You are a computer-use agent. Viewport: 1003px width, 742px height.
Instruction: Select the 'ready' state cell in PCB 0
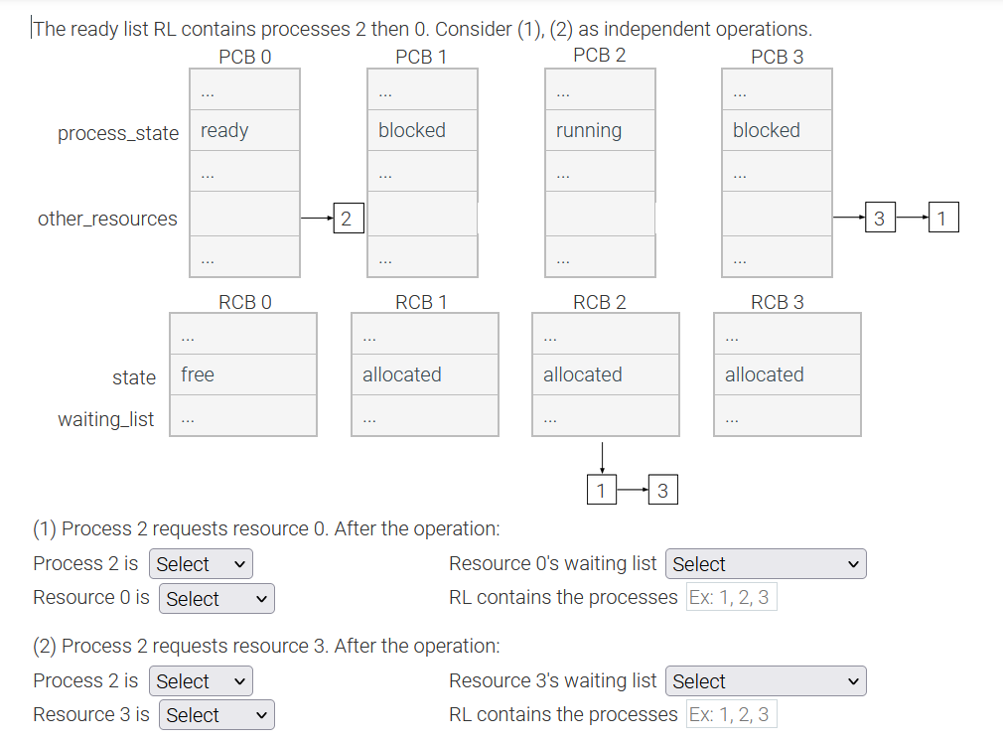244,130
